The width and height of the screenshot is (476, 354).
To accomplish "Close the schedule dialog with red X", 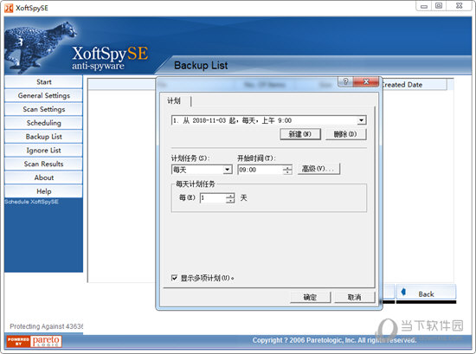I will [366, 81].
